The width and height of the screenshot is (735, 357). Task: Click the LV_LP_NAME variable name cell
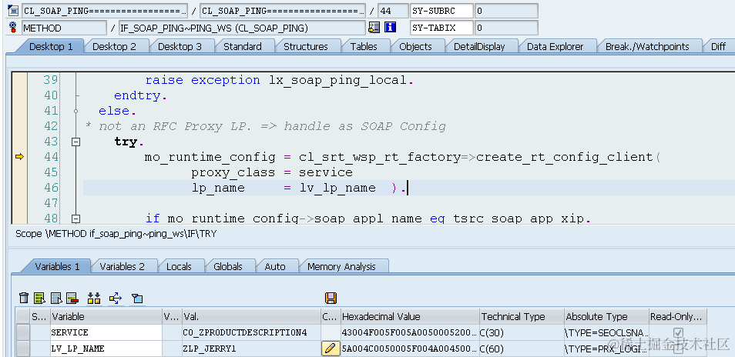106,349
